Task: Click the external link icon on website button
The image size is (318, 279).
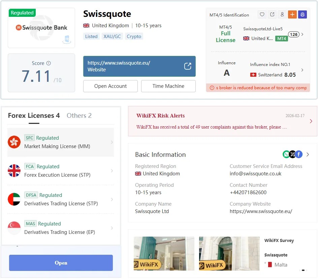Action: [188, 66]
